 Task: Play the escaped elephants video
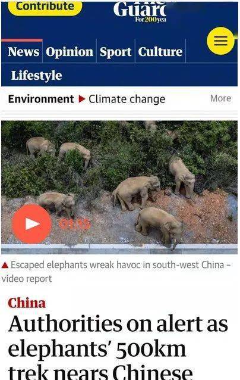point(31,223)
